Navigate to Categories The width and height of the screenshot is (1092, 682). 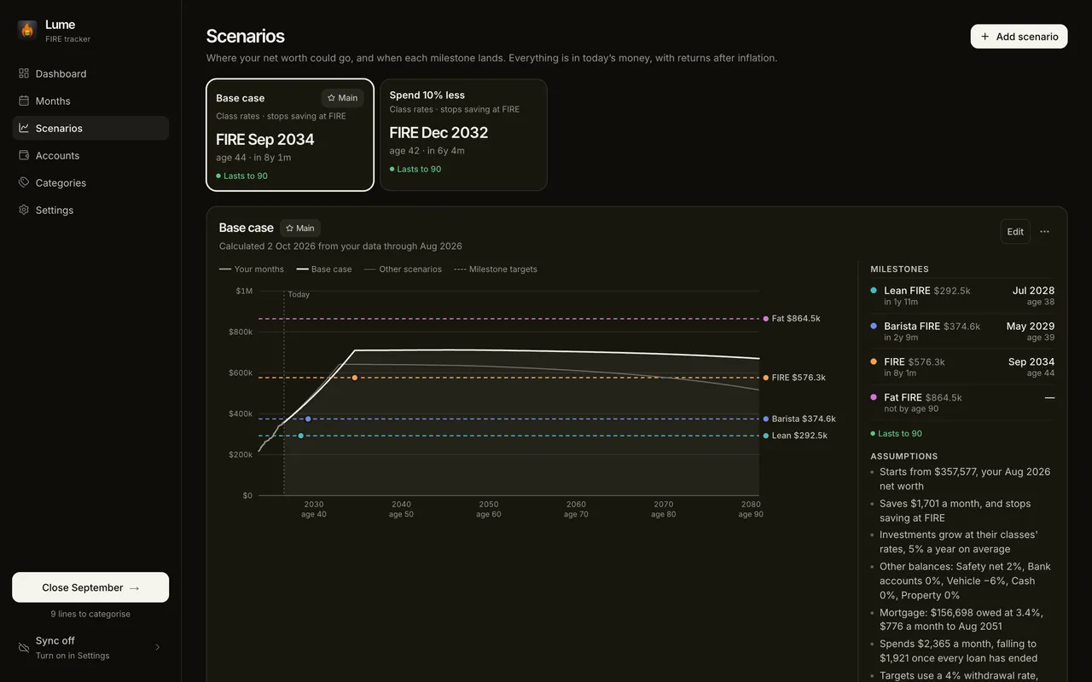tap(90, 182)
